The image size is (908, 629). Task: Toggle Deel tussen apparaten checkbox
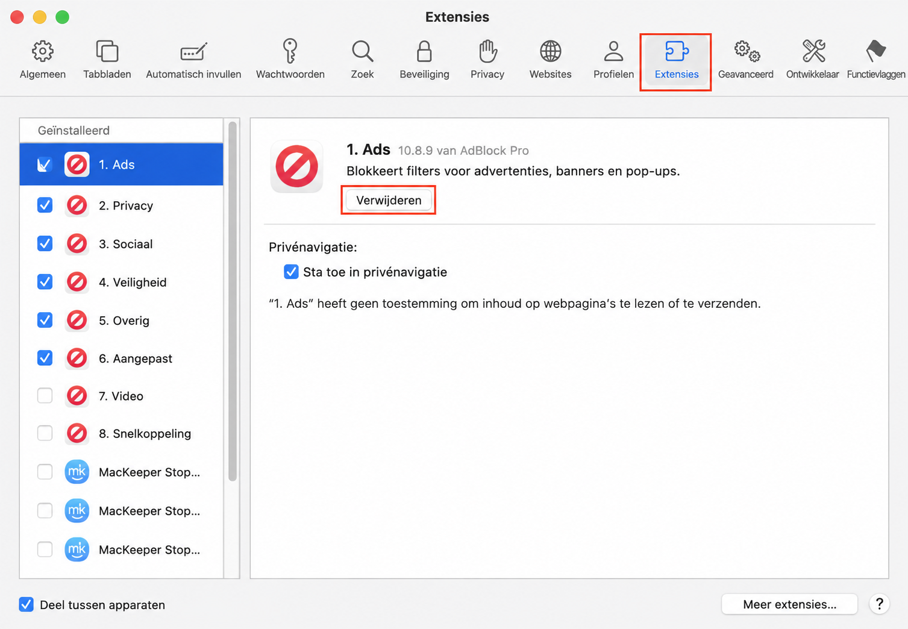click(x=26, y=604)
